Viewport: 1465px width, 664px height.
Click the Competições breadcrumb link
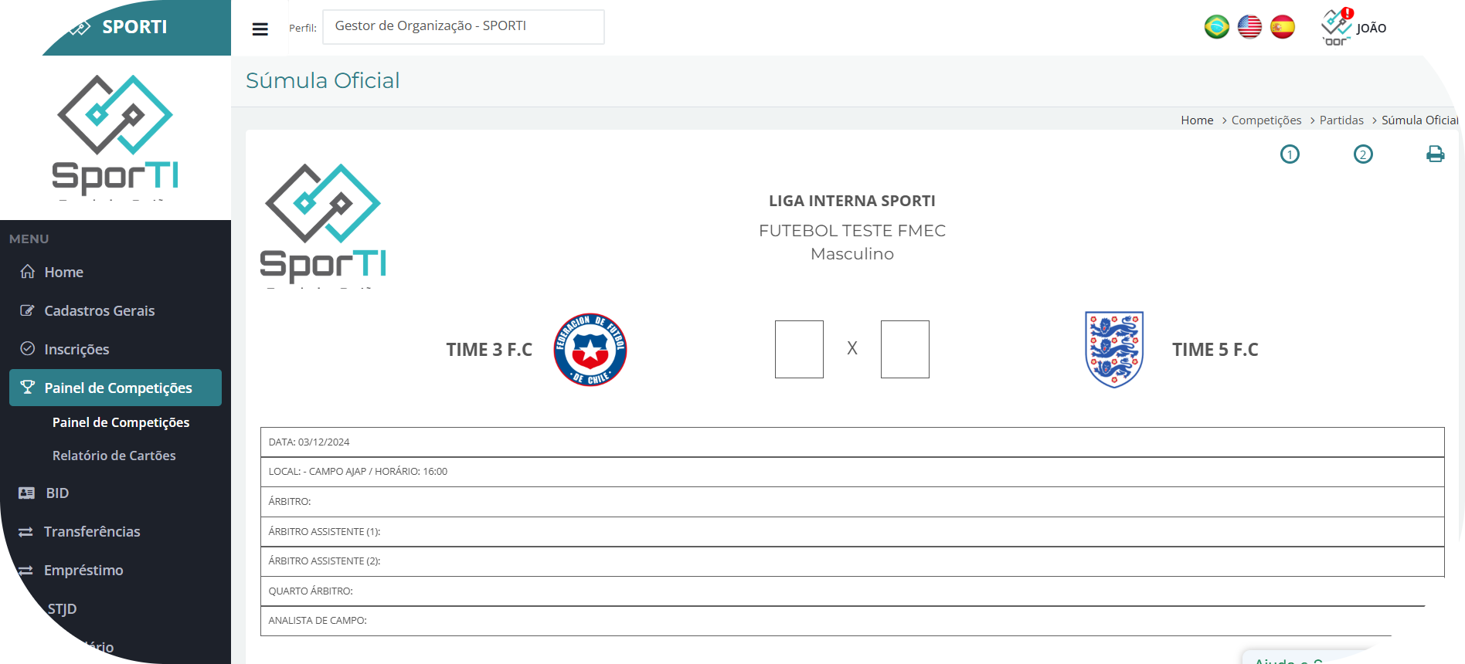pos(1266,120)
